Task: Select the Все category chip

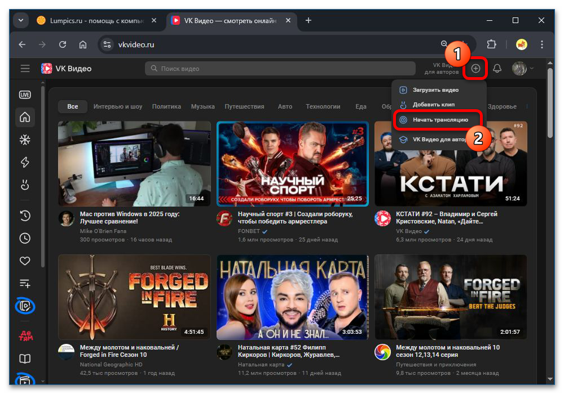Action: [73, 106]
